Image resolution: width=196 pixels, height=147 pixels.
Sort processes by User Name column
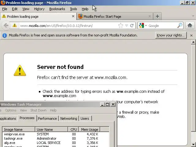point(51,130)
